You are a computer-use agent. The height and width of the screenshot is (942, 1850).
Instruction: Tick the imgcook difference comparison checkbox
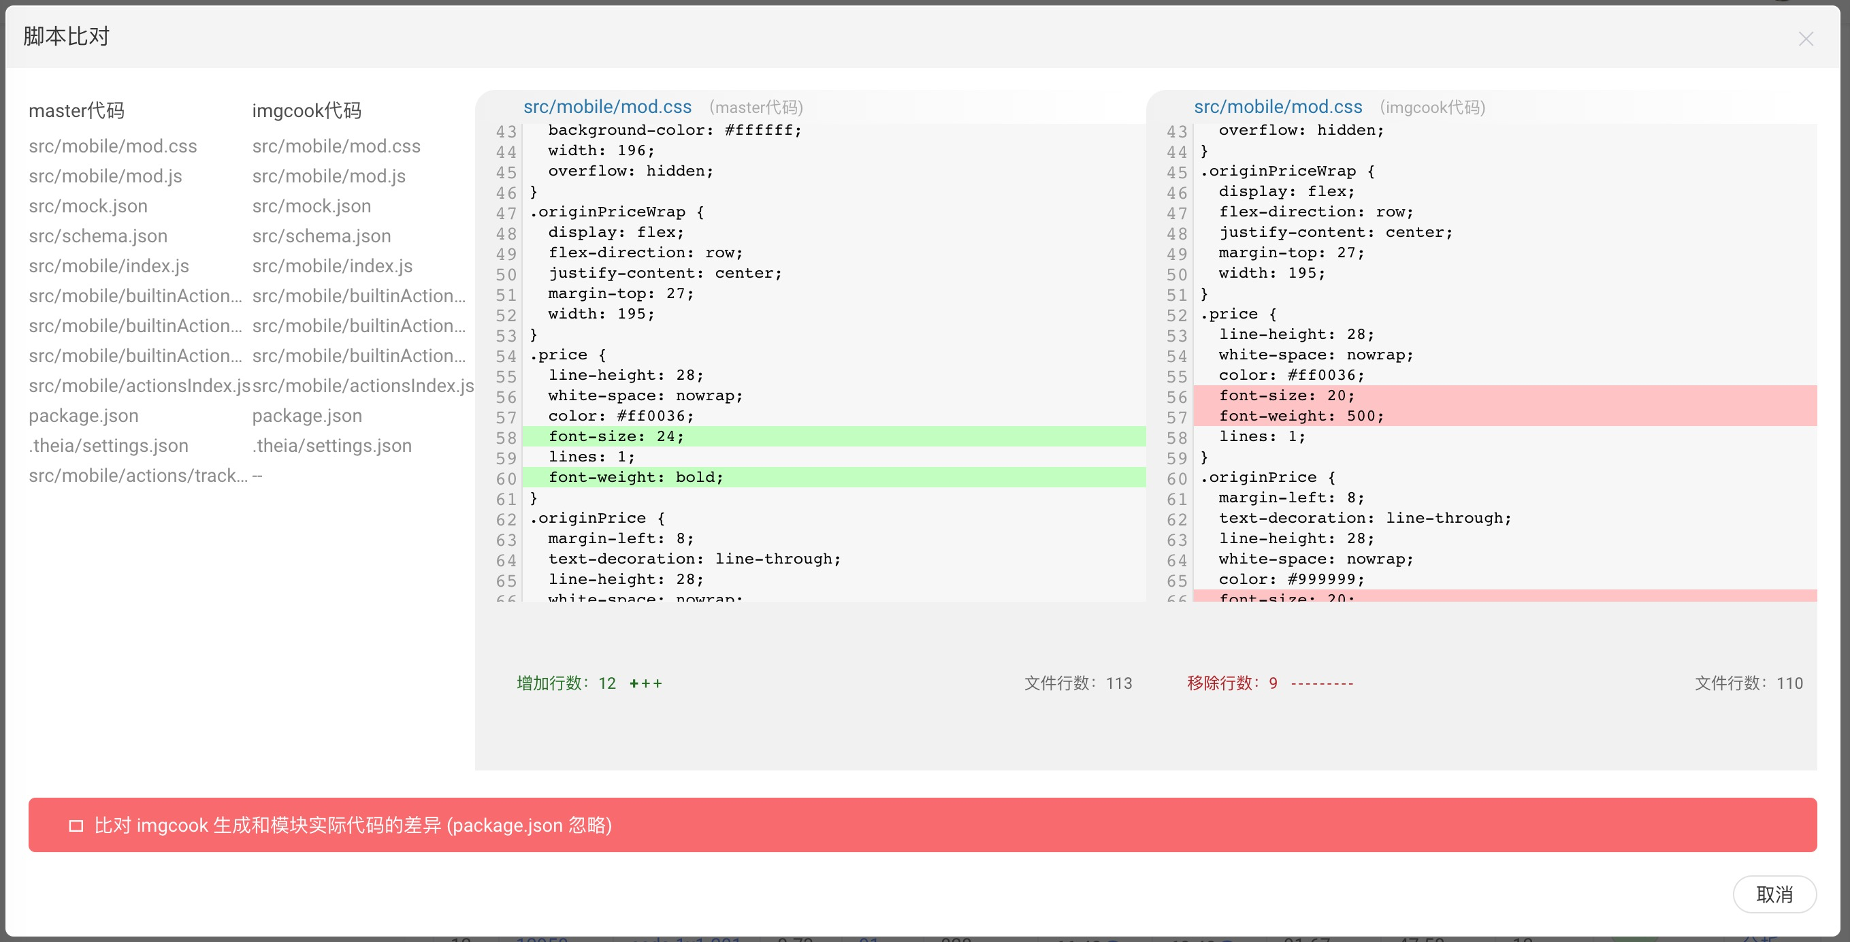click(76, 826)
